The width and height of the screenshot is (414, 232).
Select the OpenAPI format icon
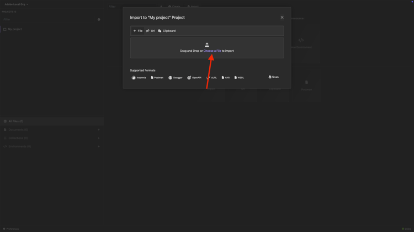pyautogui.click(x=189, y=78)
